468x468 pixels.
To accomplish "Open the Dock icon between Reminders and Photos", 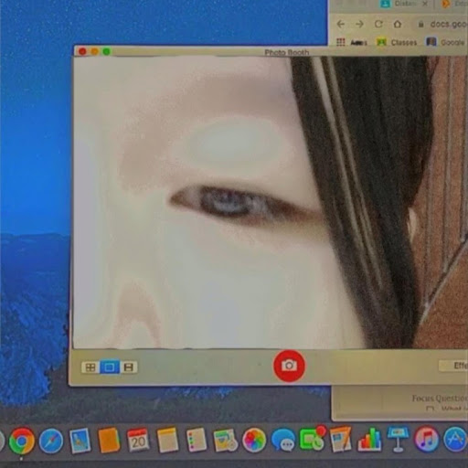I will (225, 441).
